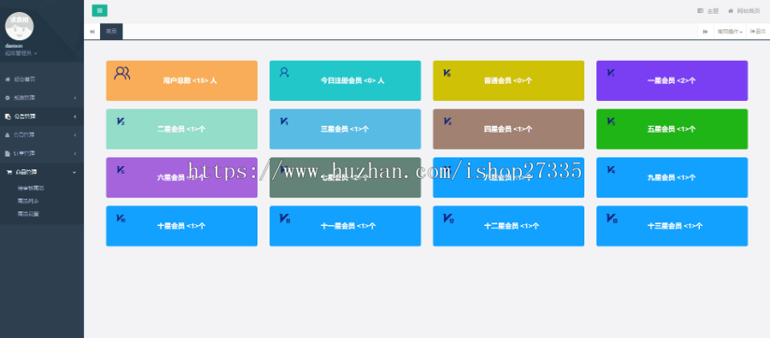Open the 超级管理员 role dropdown
770x338 pixels.
tap(21, 53)
